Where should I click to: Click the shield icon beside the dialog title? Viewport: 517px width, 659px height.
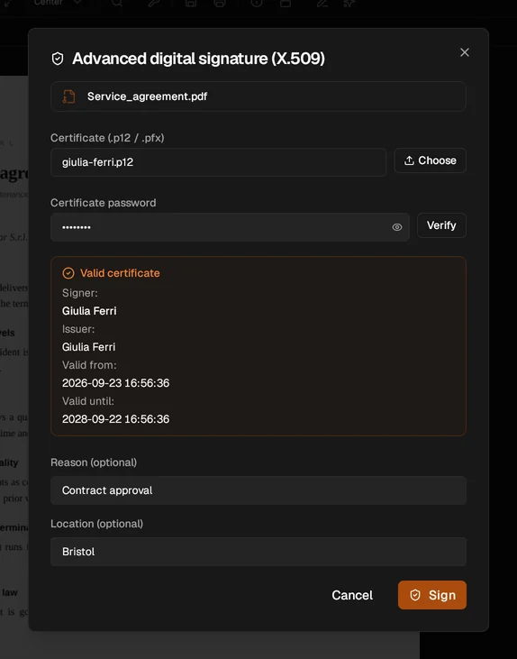point(58,59)
